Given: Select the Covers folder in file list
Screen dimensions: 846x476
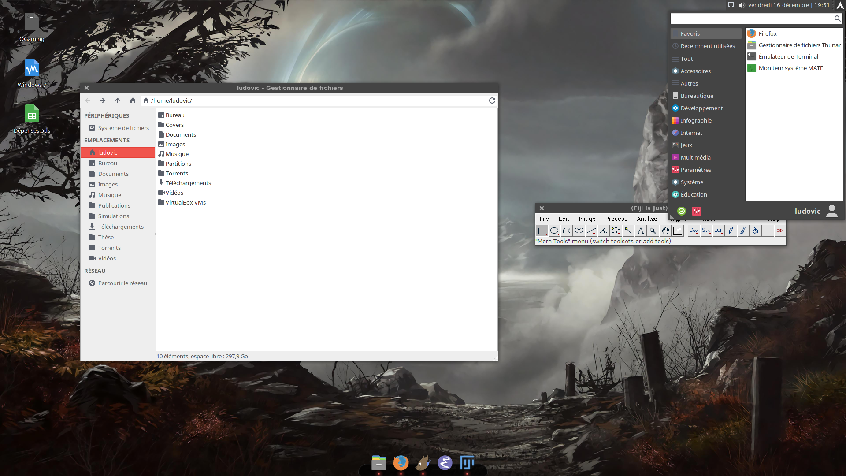Looking at the screenshot, I should pyautogui.click(x=171, y=125).
